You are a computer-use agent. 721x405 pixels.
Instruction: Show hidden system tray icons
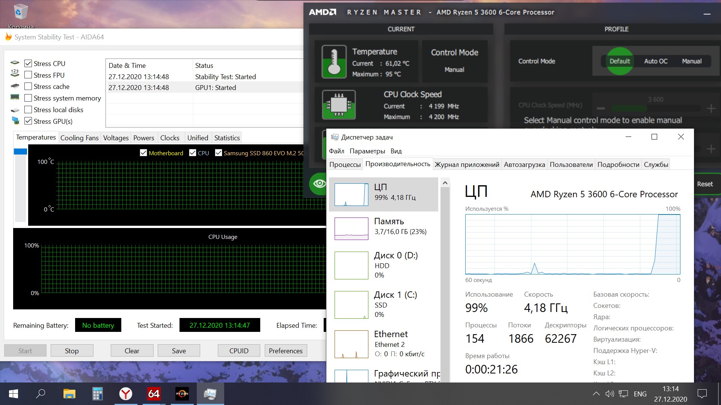[x=596, y=394]
